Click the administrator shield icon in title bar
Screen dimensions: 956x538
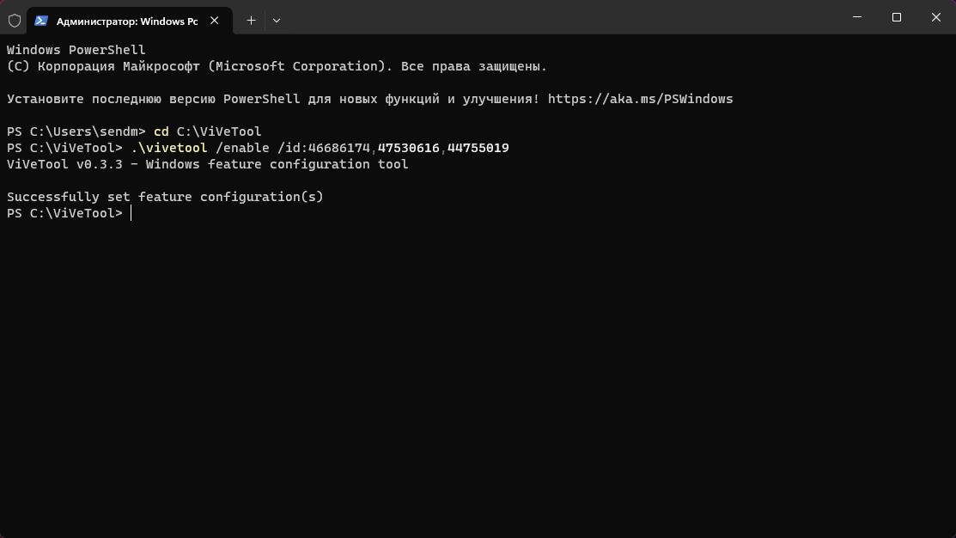15,21
